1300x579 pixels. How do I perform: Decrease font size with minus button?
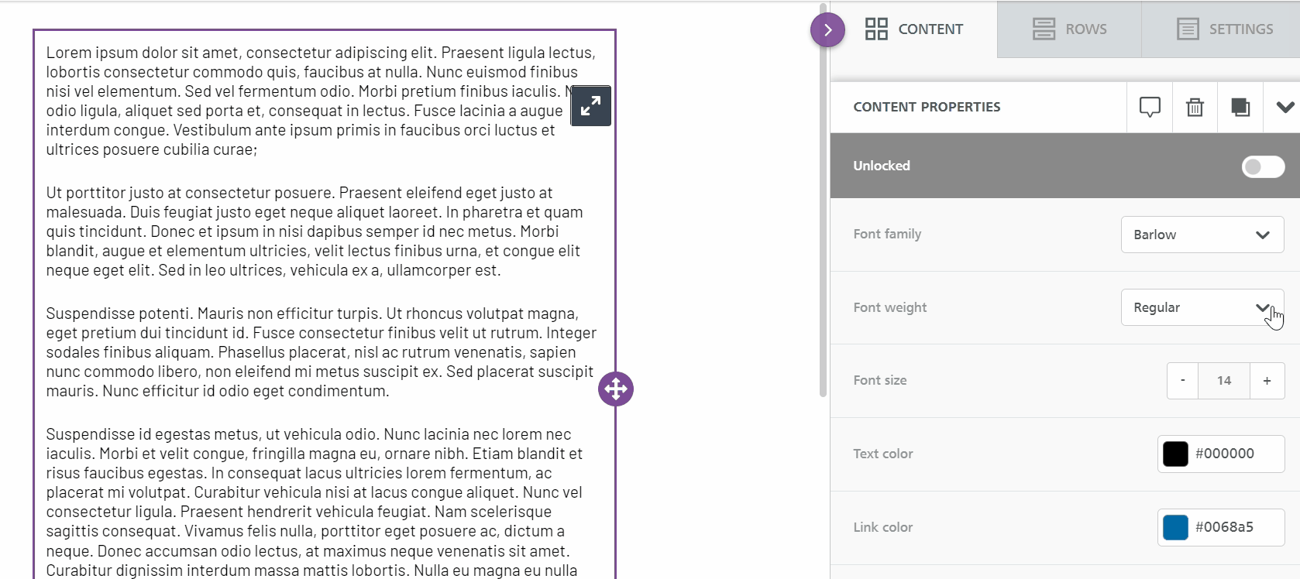point(1182,380)
